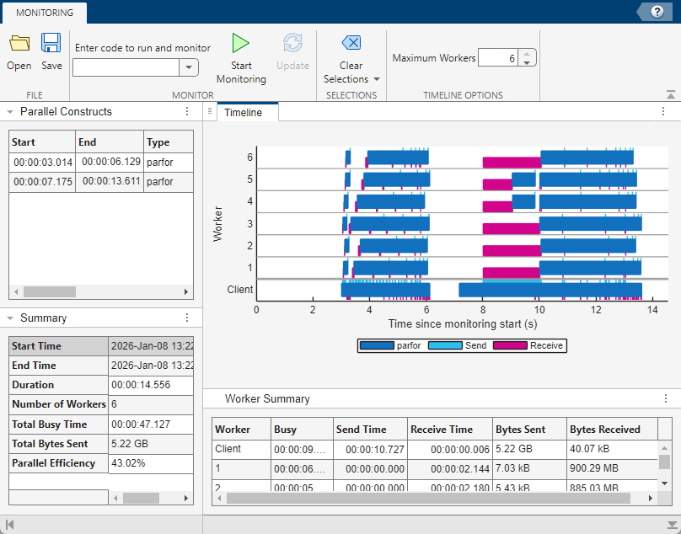
Task: Click Parallel Efficiency value 43.02%
Action: click(x=150, y=463)
